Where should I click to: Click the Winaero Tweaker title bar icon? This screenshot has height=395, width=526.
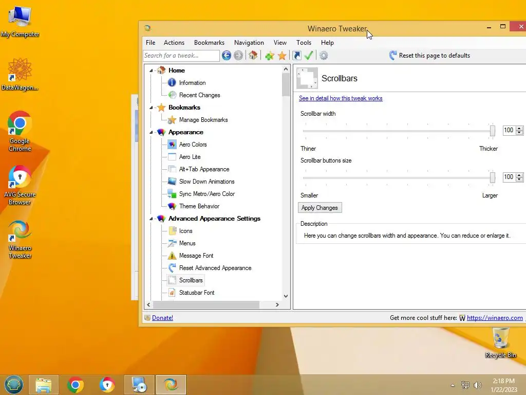[x=147, y=28]
